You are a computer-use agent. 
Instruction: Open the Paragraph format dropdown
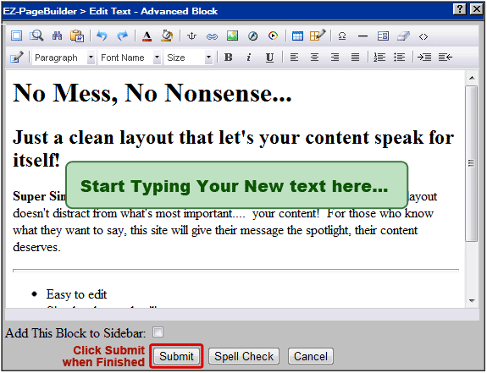click(64, 58)
